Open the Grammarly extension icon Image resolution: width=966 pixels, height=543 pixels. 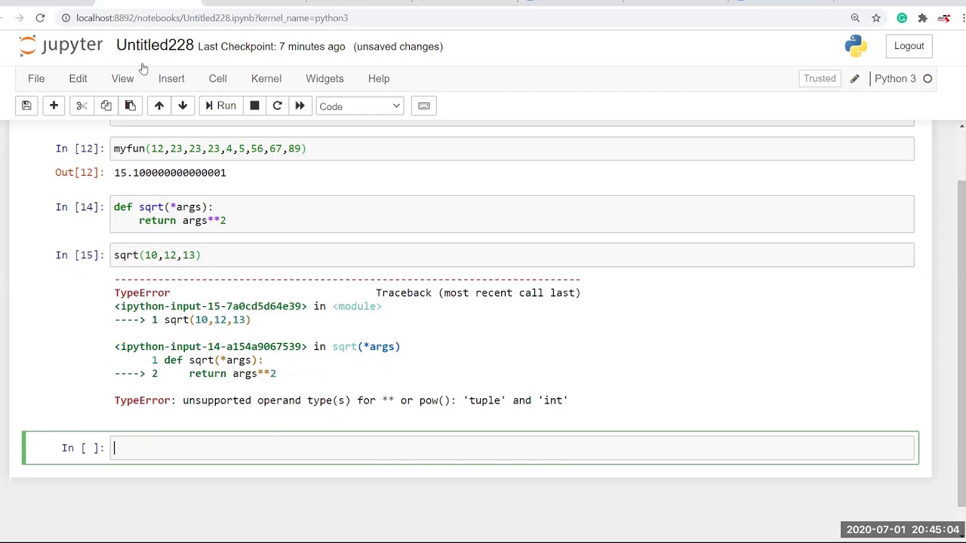[x=902, y=18]
